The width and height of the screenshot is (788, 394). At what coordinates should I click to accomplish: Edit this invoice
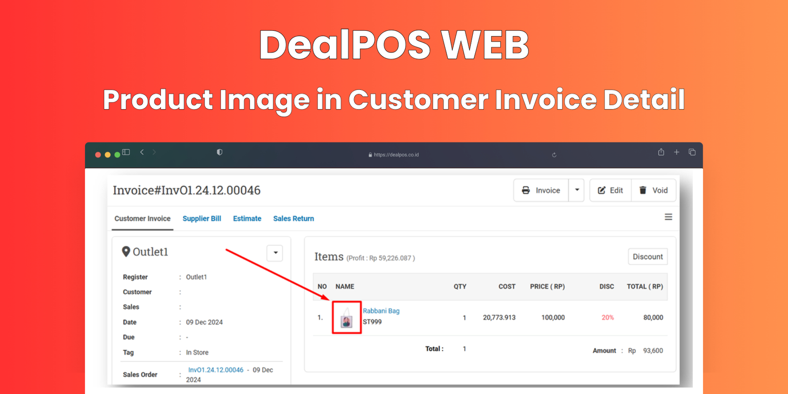610,190
